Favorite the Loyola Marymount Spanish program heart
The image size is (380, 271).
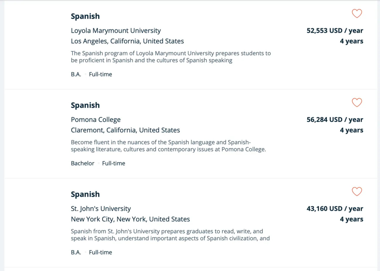point(357,13)
